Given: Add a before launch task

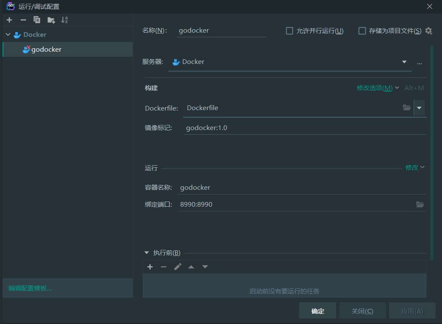Looking at the screenshot, I should 150,267.
